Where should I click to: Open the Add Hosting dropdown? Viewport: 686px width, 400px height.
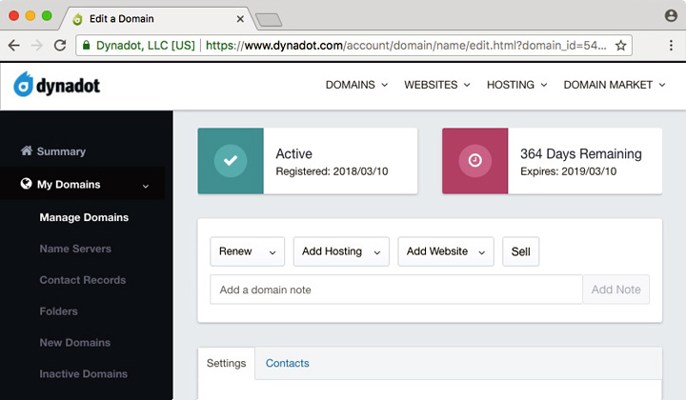point(341,251)
